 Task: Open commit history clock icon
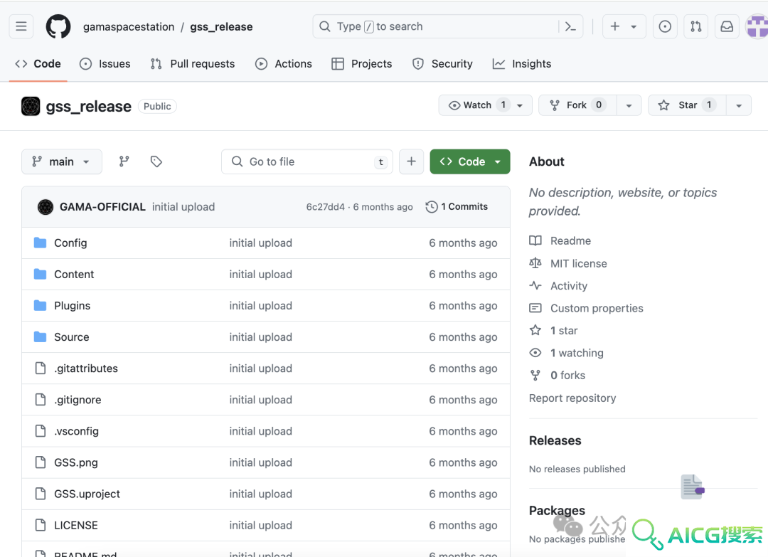pos(432,207)
